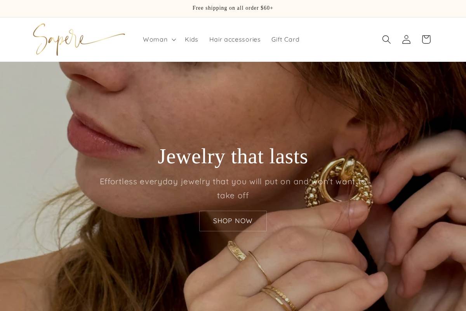Viewport: 466px width, 311px height.
Task: Select the magnifying glass search icon
Action: [386, 39]
